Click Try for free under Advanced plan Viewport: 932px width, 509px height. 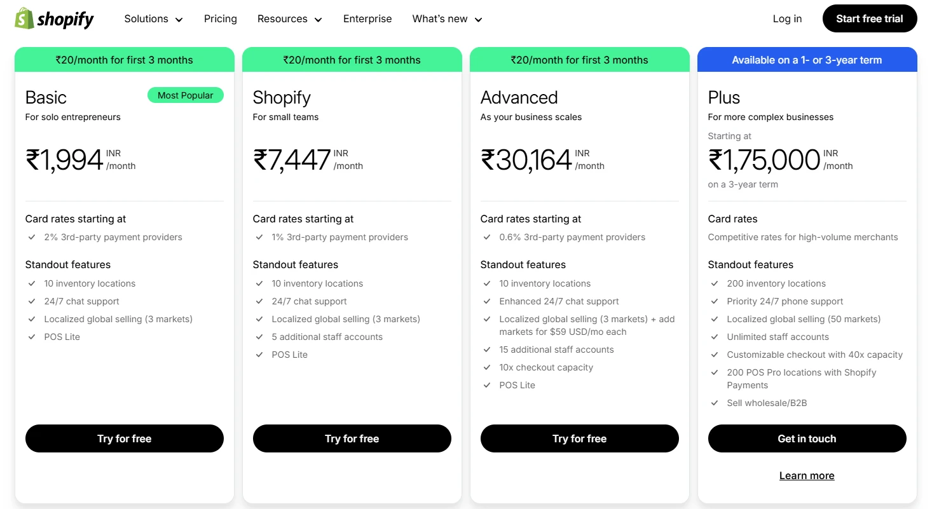pos(580,438)
